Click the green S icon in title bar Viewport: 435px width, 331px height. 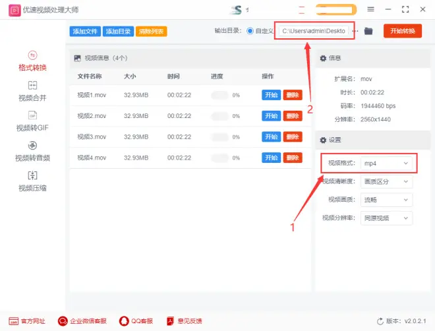[x=237, y=10]
